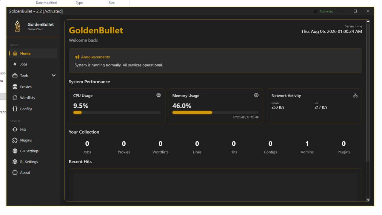Click the 253 B/s download value
382x215 pixels.
[x=278, y=107]
